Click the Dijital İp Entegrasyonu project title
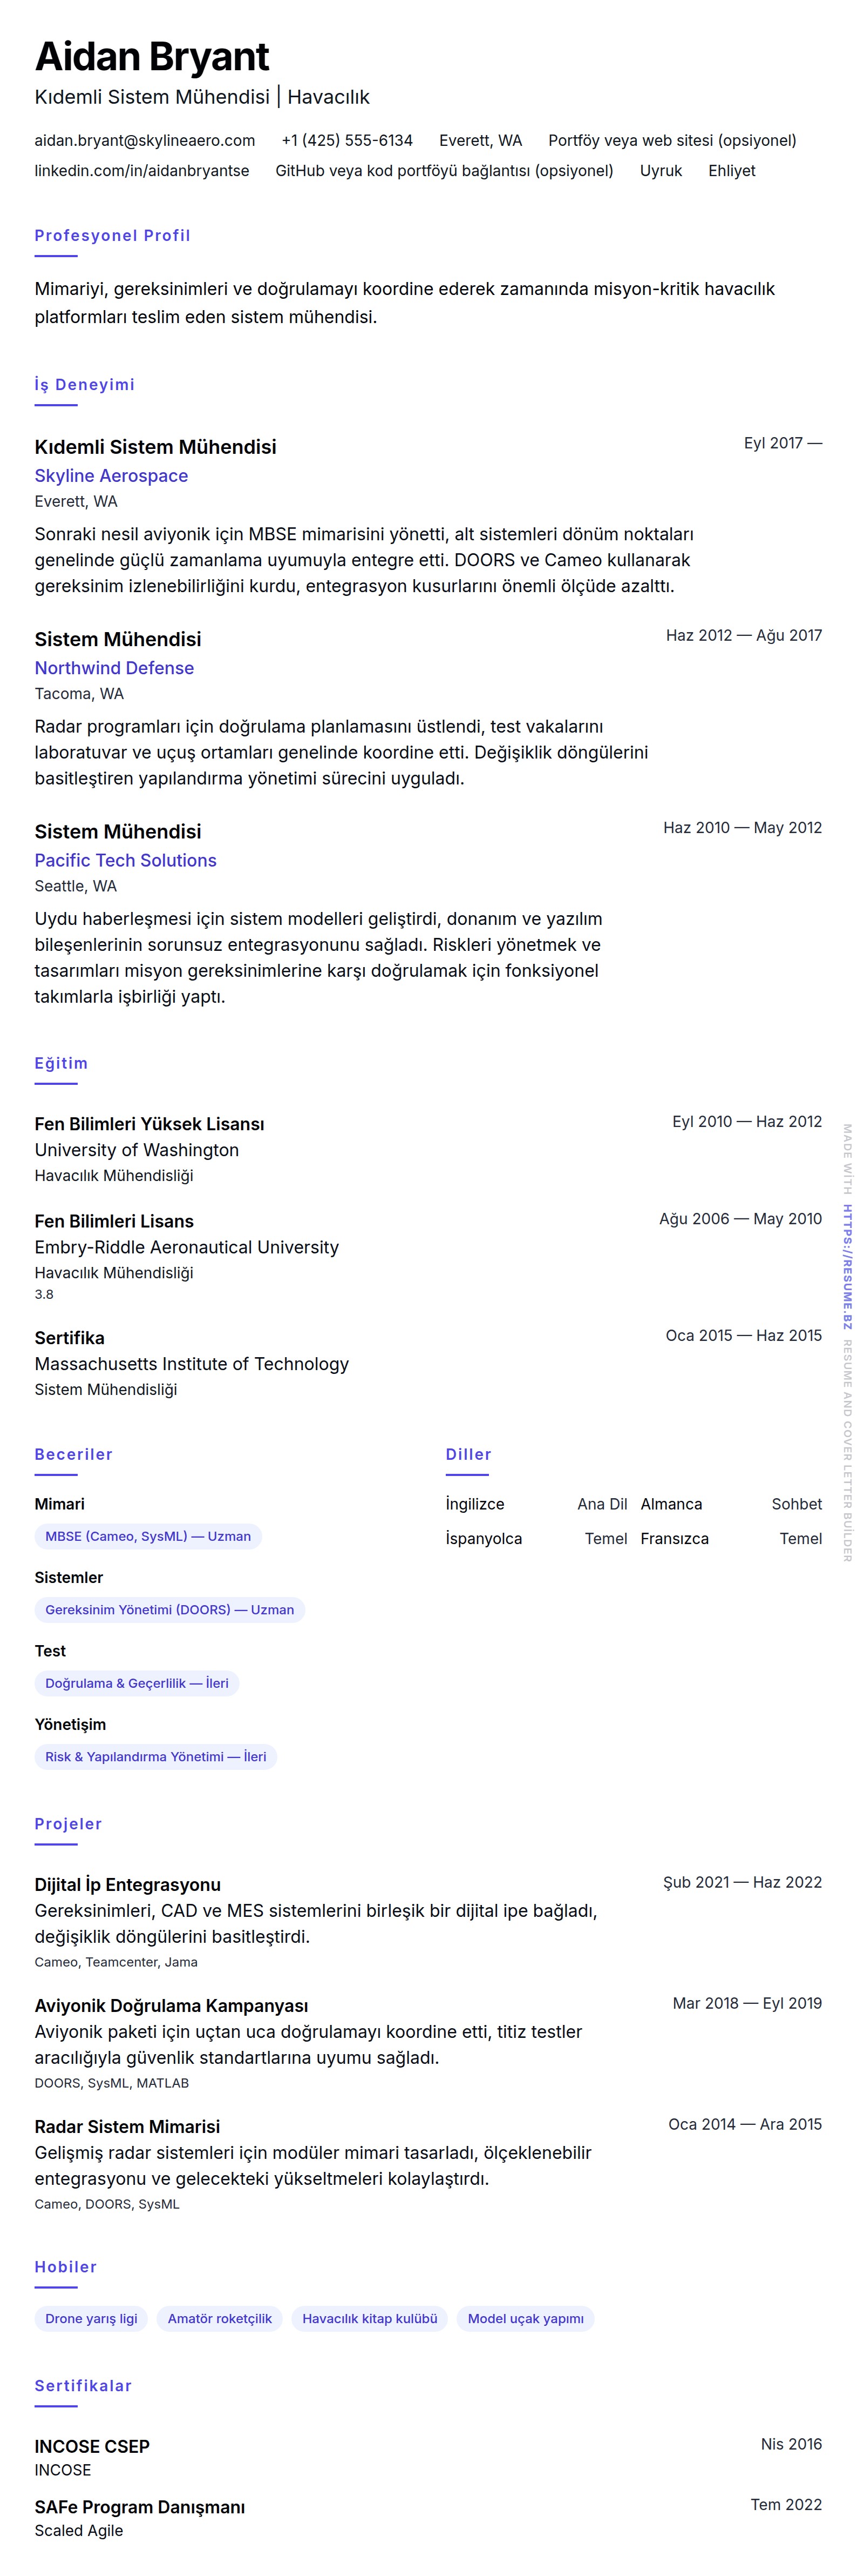The width and height of the screenshot is (857, 2576). coord(128,1885)
